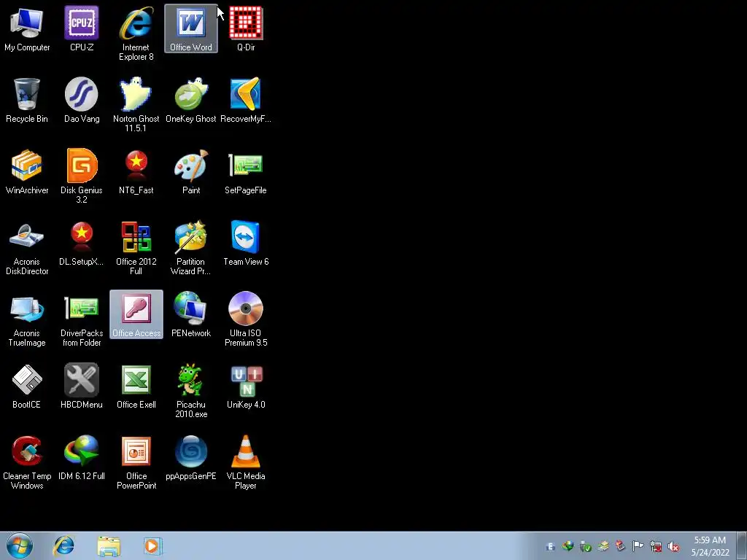Select the Acronis DiskDirector icon

pos(27,248)
